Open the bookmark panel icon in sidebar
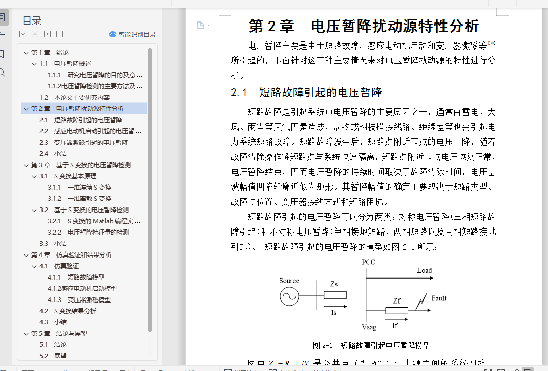Screen dimensions: 548x371 coord(2,54)
